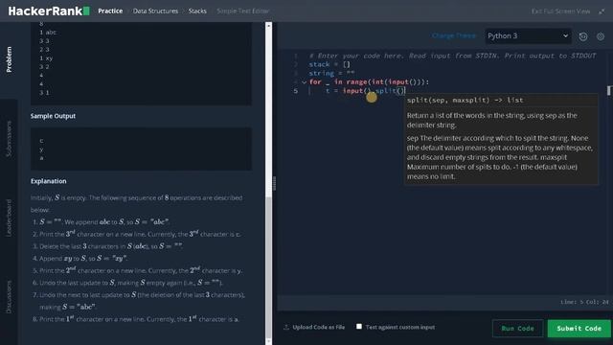
Task: Click the scroll down arrow of problem panel
Action: pos(268,341)
